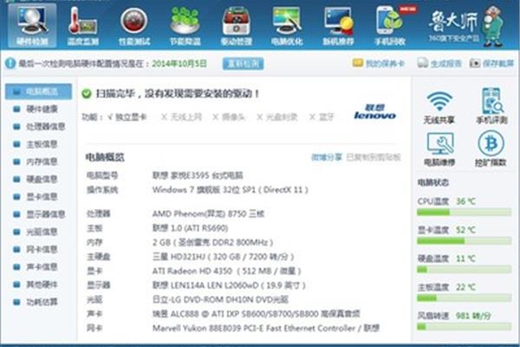Click the 硬盘温度 11℃ progress bar
This screenshot has height=347, width=520.
(x=464, y=269)
